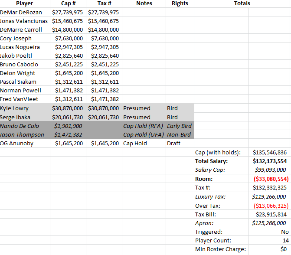Click the Triggered value 'No' cell
291x255 pixels.
[x=269, y=232]
